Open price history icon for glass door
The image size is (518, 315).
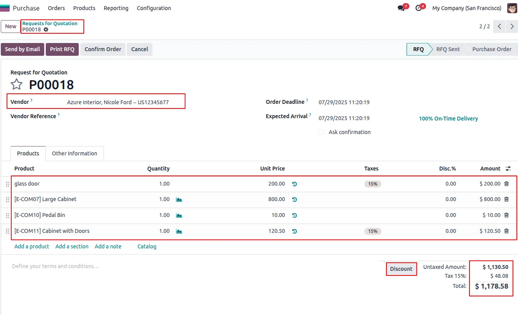[295, 184]
